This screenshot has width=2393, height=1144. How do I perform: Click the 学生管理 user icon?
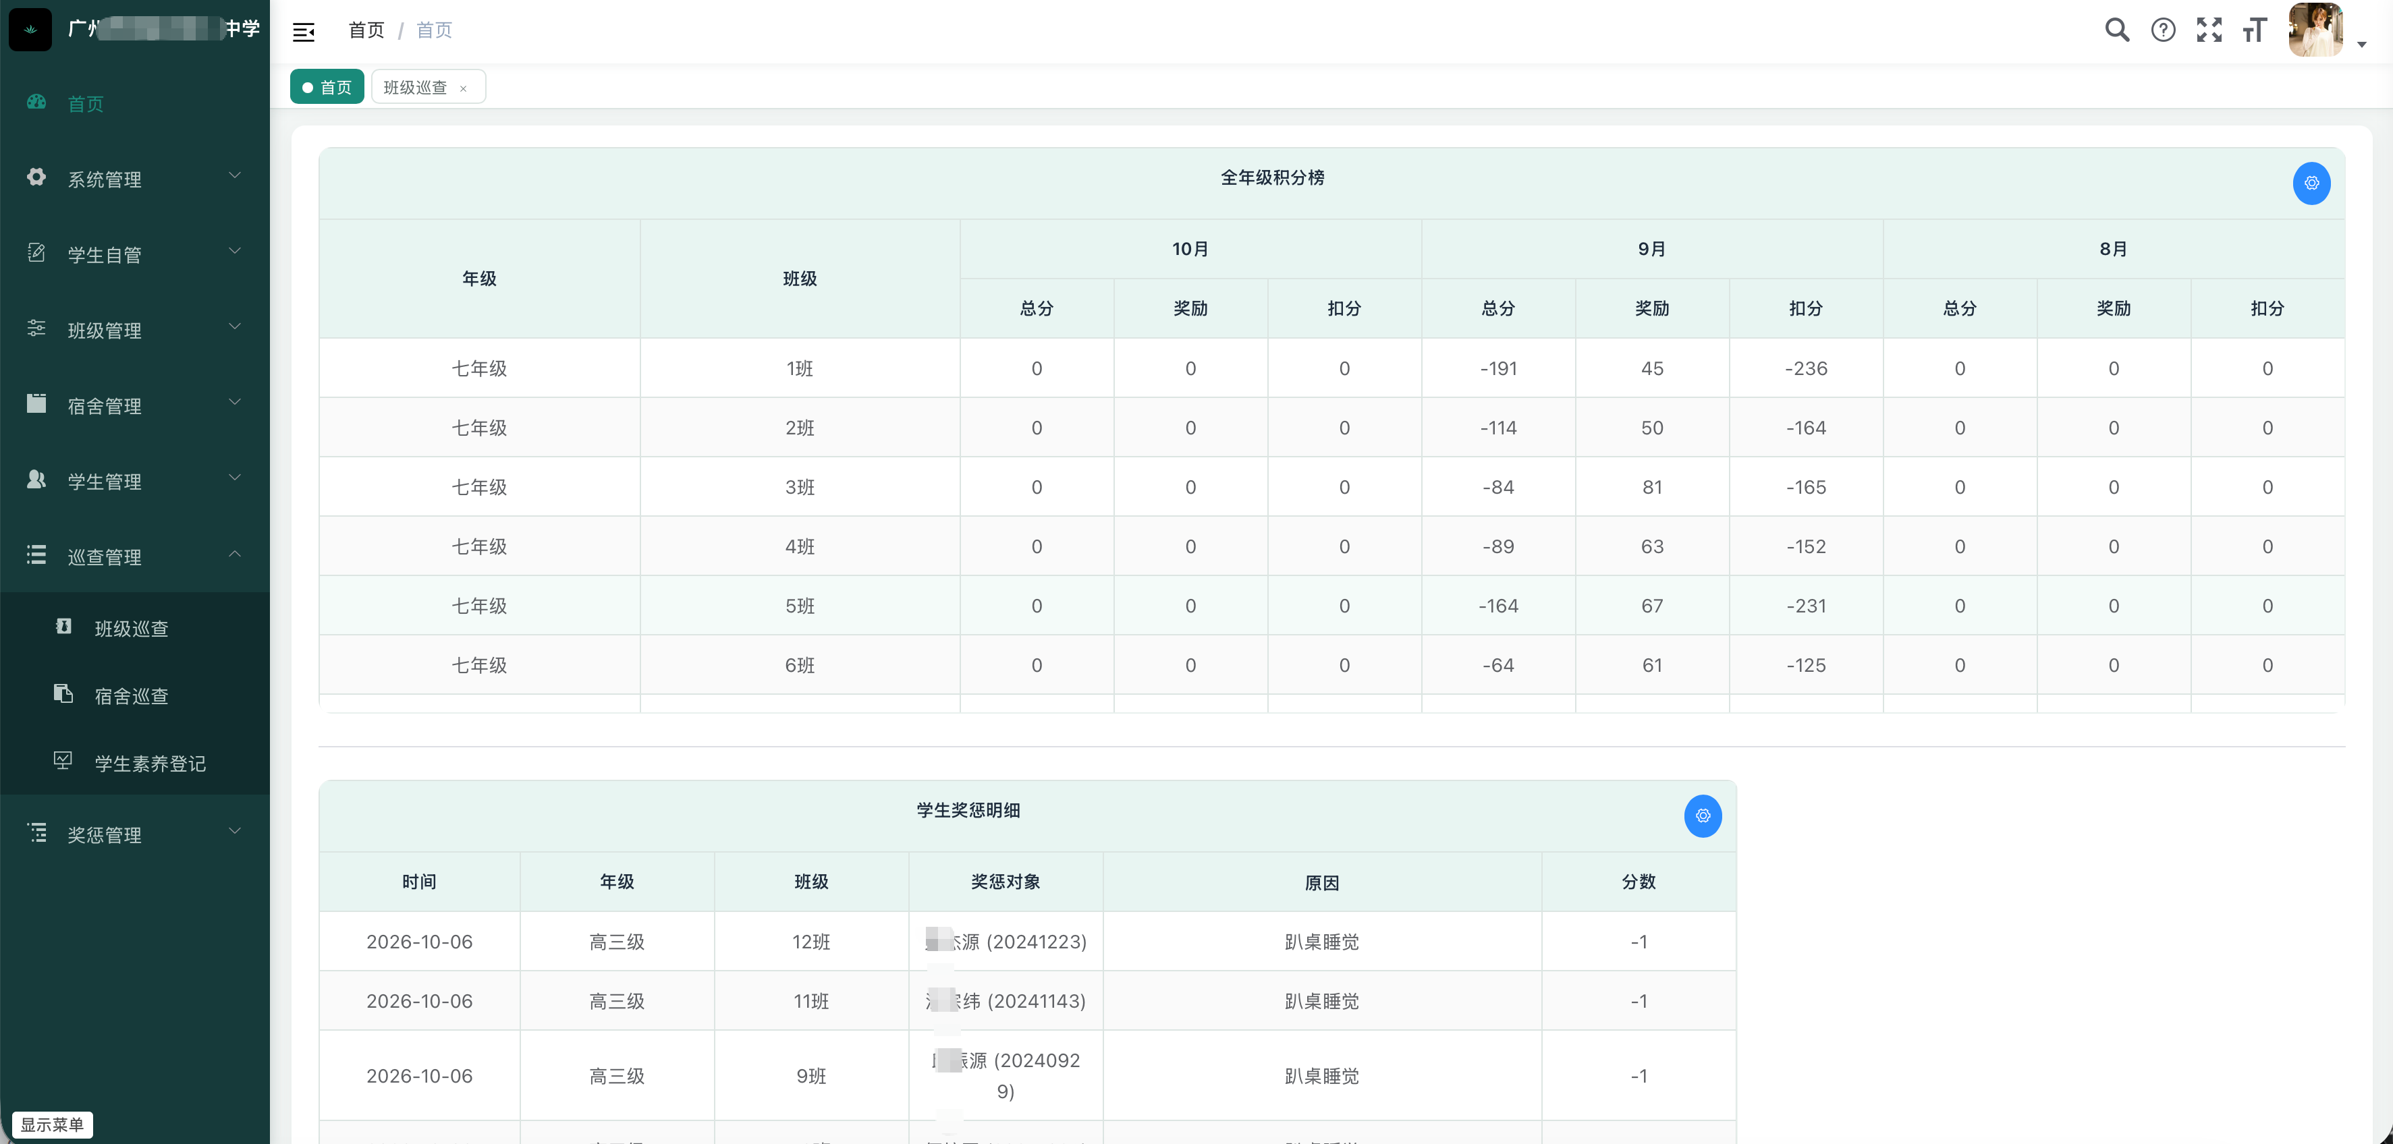tap(36, 479)
